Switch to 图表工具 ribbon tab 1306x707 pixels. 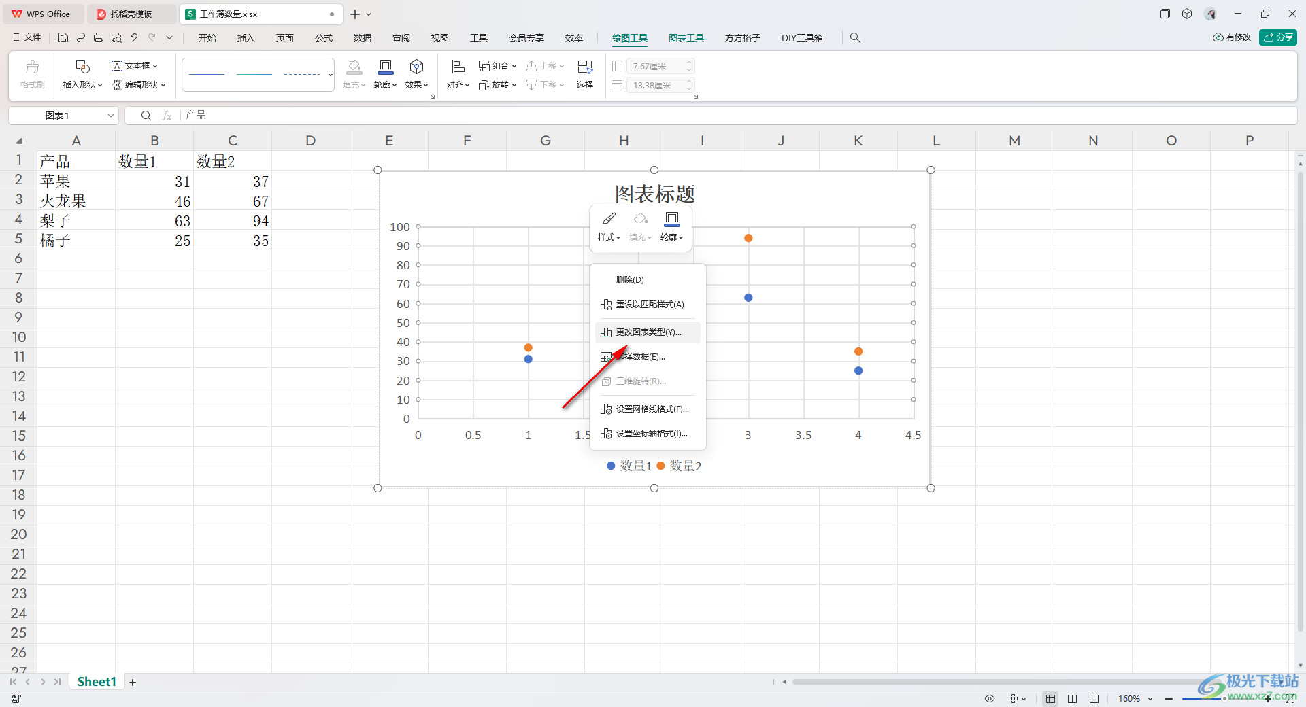coord(686,38)
